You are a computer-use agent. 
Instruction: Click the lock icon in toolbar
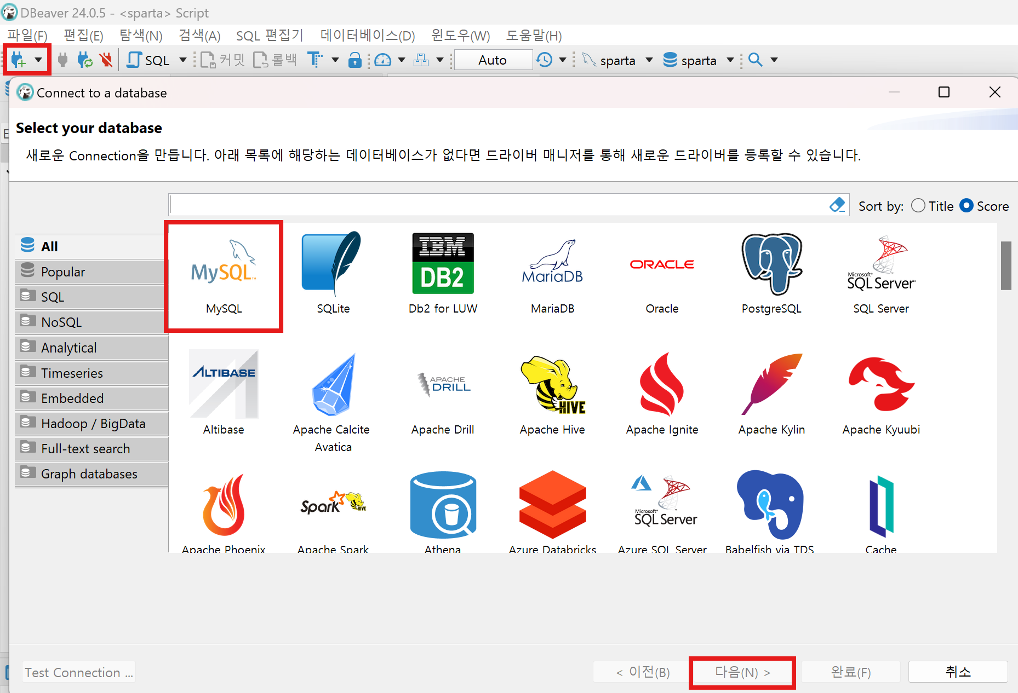355,60
